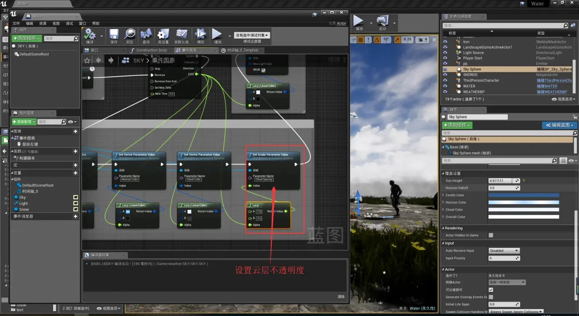Open Browse (浏览) with the magnifier icon

129,35
